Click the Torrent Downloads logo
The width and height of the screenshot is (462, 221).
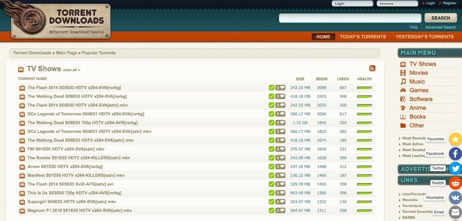pyautogui.click(x=60, y=21)
